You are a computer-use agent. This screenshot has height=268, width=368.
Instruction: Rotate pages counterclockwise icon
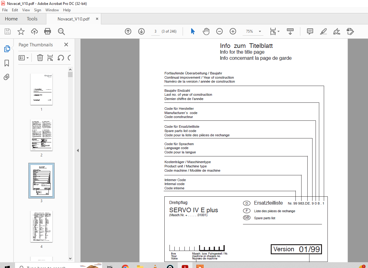(61, 58)
